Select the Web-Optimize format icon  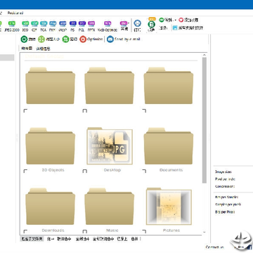click(x=108, y=23)
